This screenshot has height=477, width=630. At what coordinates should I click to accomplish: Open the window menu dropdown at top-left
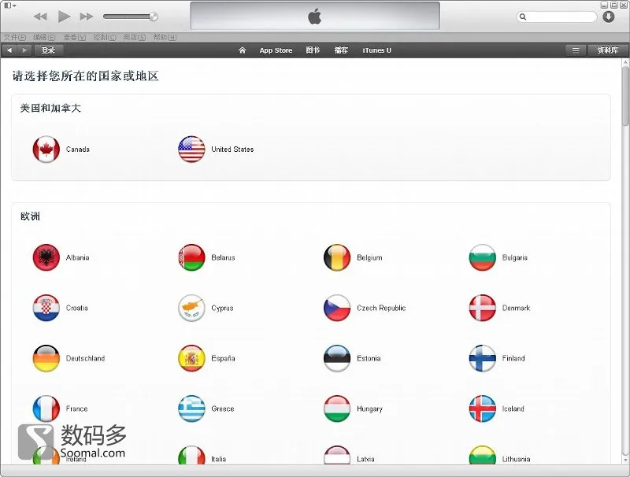[10, 6]
